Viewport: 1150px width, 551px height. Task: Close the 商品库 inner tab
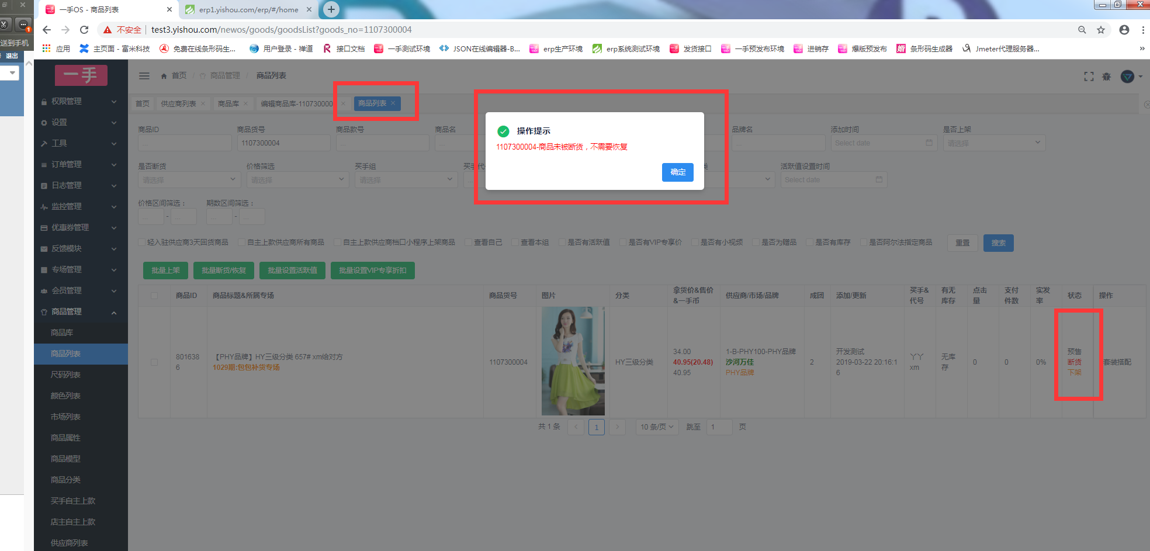click(246, 103)
